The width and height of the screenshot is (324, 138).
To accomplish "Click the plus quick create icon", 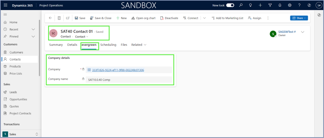I will click(260, 5).
